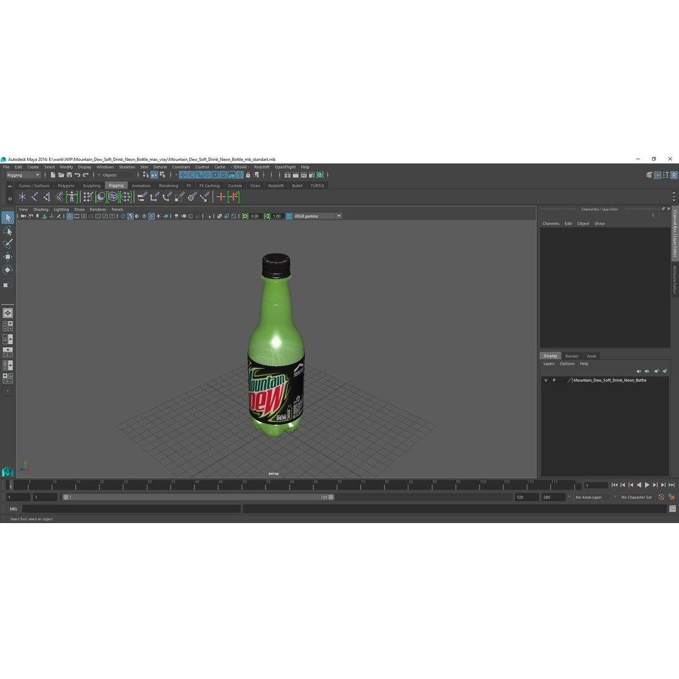Screen dimensions: 679x679
Task: Click the HumanIK character figure shelf icon
Action: point(72,197)
